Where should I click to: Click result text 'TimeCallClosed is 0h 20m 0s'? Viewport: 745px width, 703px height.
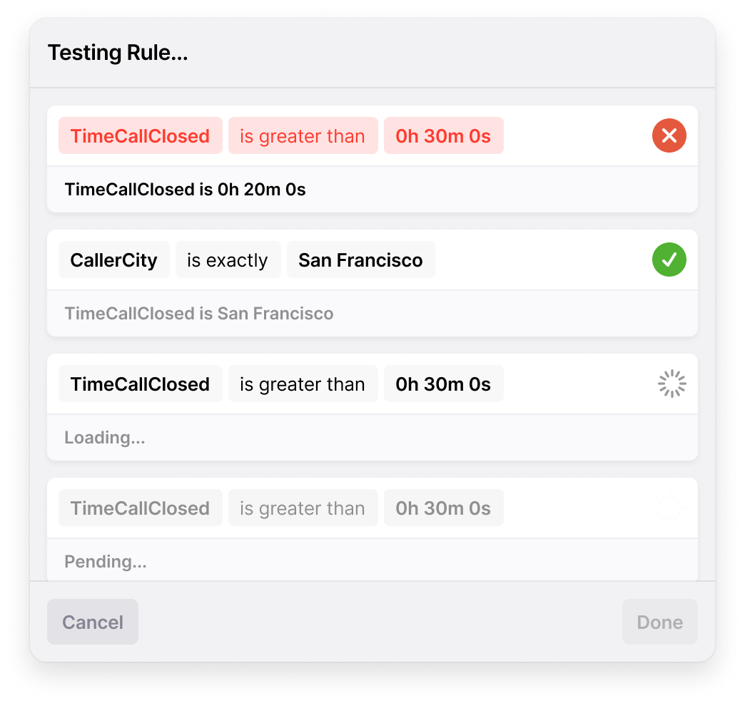click(186, 190)
